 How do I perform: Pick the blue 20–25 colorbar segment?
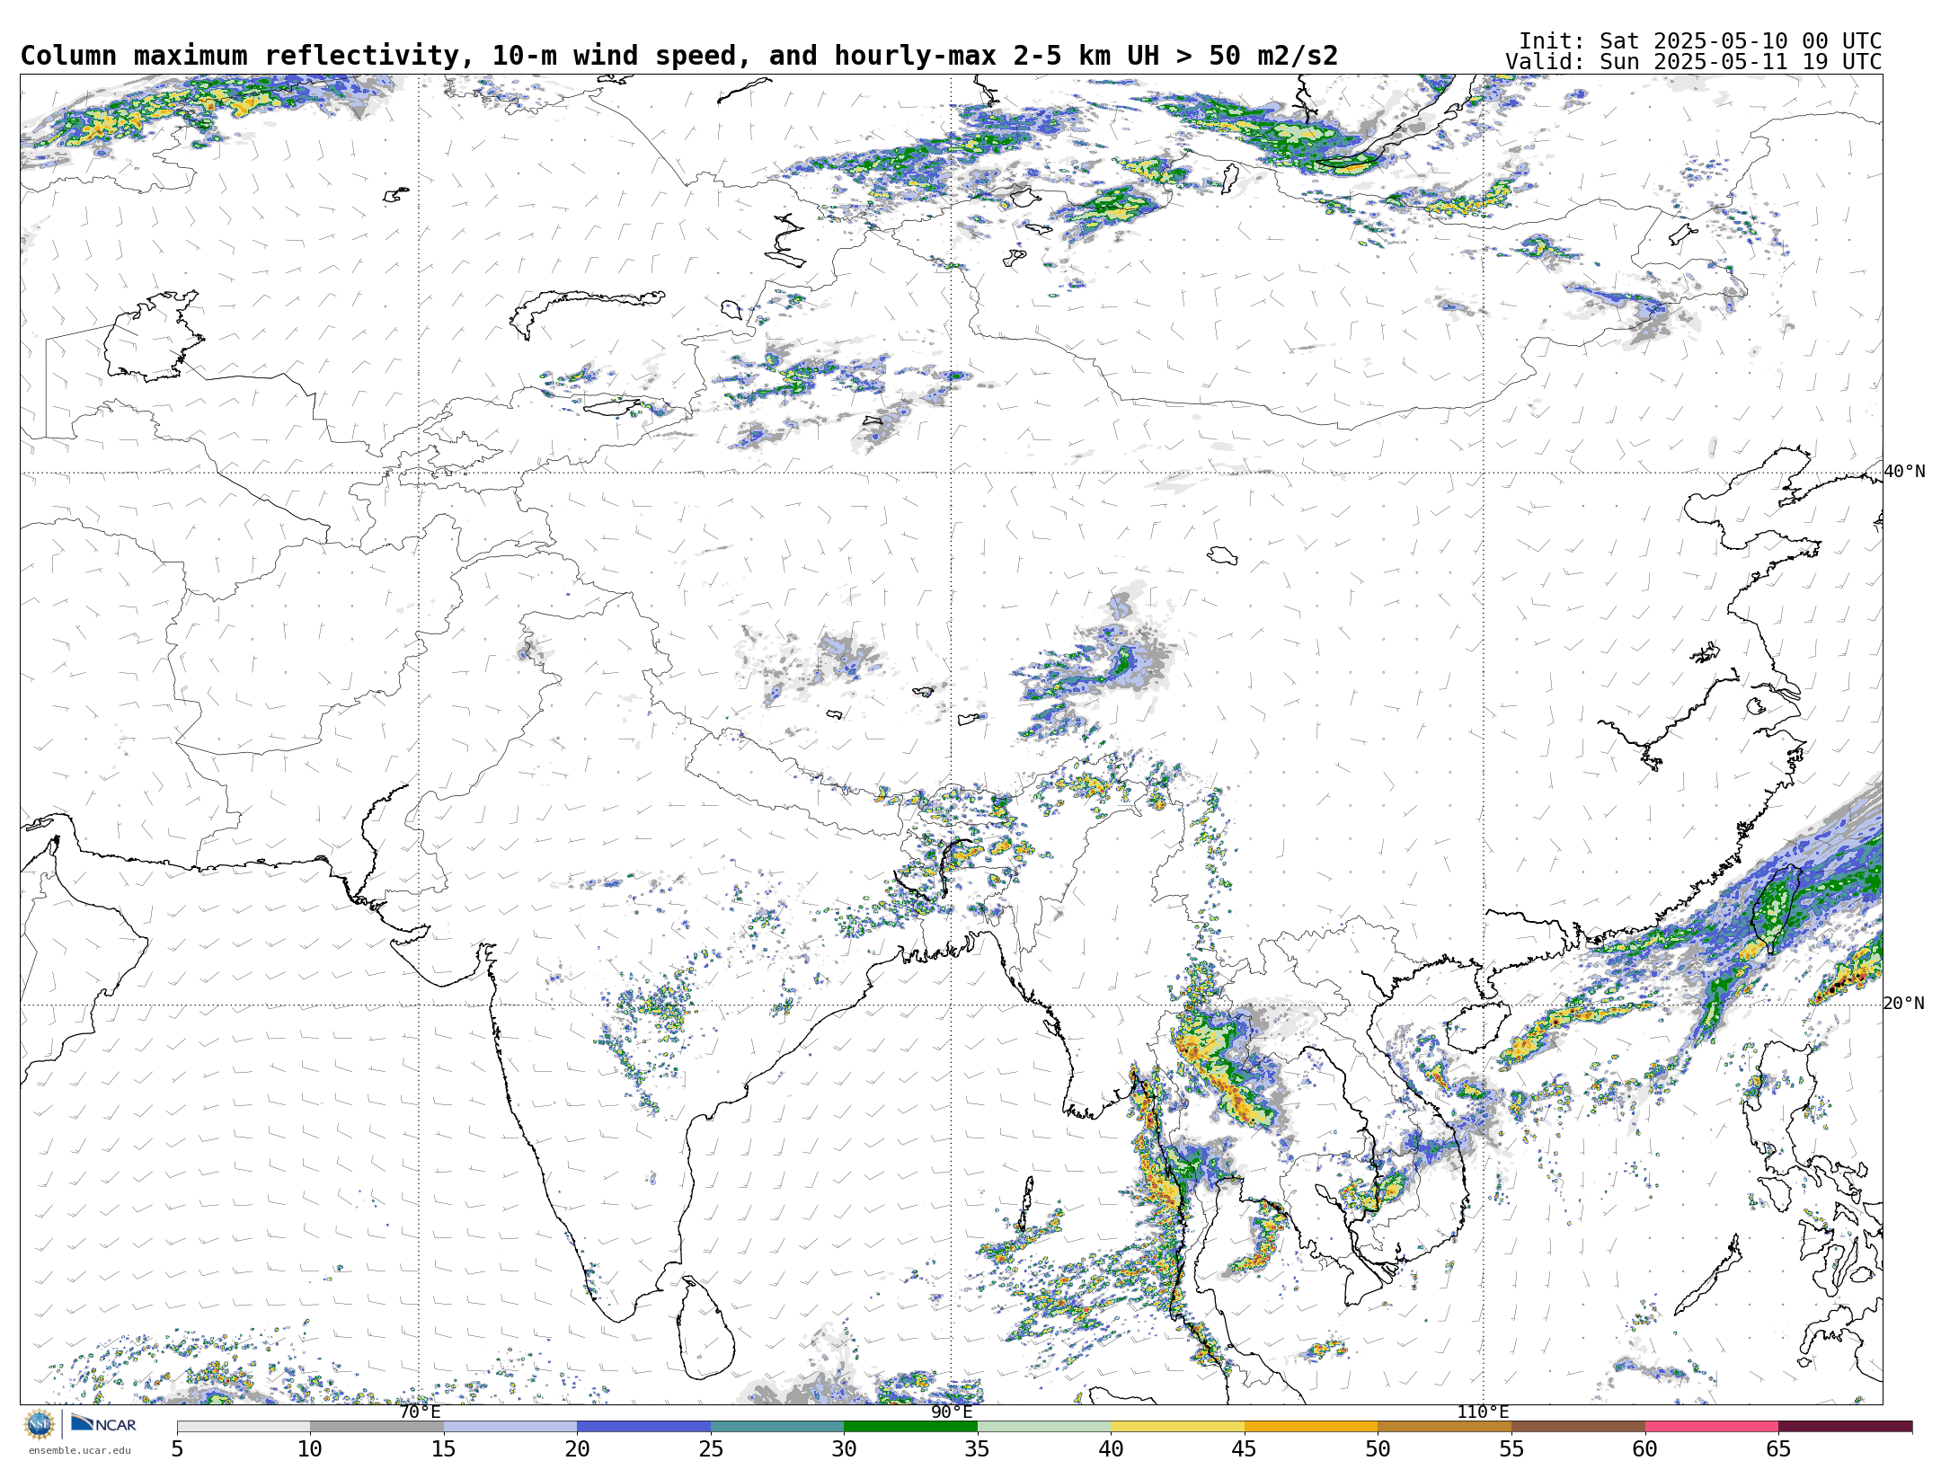click(x=643, y=1427)
